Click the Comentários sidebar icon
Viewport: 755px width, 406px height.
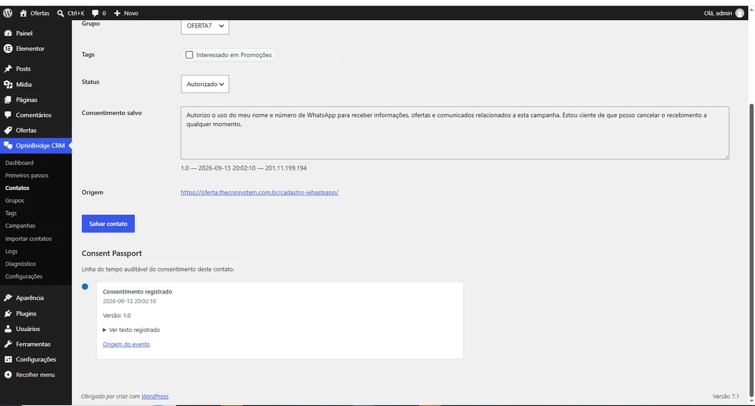pos(8,115)
